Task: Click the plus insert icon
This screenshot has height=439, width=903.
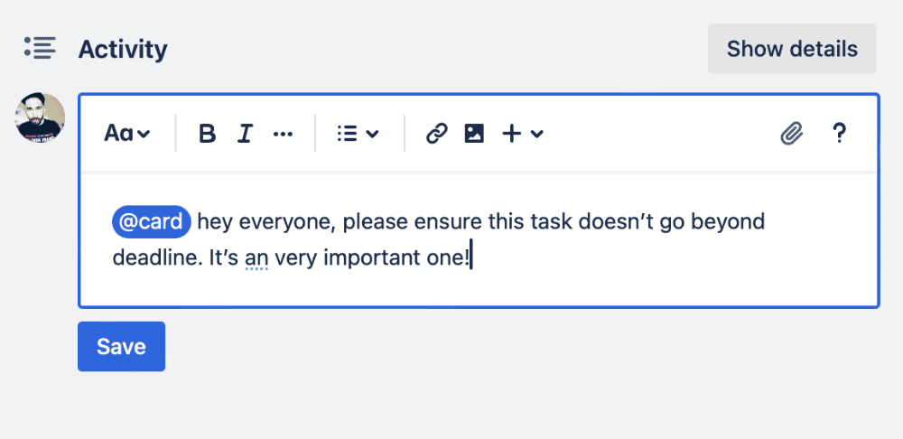Action: click(512, 134)
